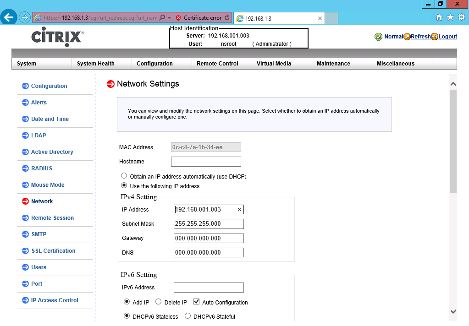Click the green Normal status icon
This screenshot has width=469, height=326.
(378, 37)
